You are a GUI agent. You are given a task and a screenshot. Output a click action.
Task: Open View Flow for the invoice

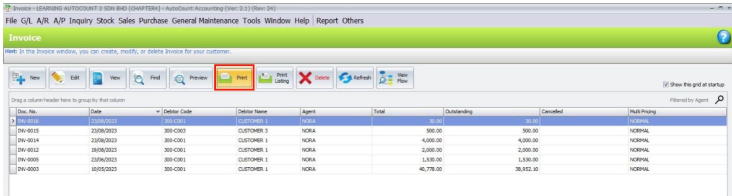[394, 78]
